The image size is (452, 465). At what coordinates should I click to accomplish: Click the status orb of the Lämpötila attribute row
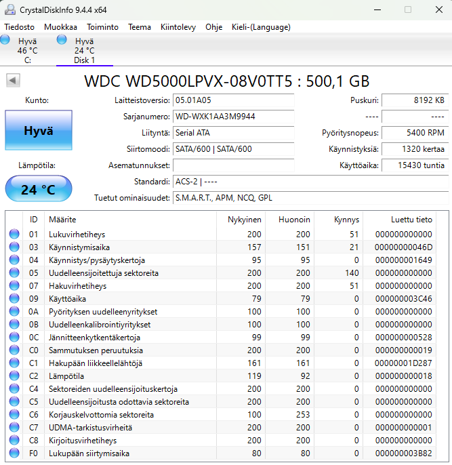tap(14, 376)
